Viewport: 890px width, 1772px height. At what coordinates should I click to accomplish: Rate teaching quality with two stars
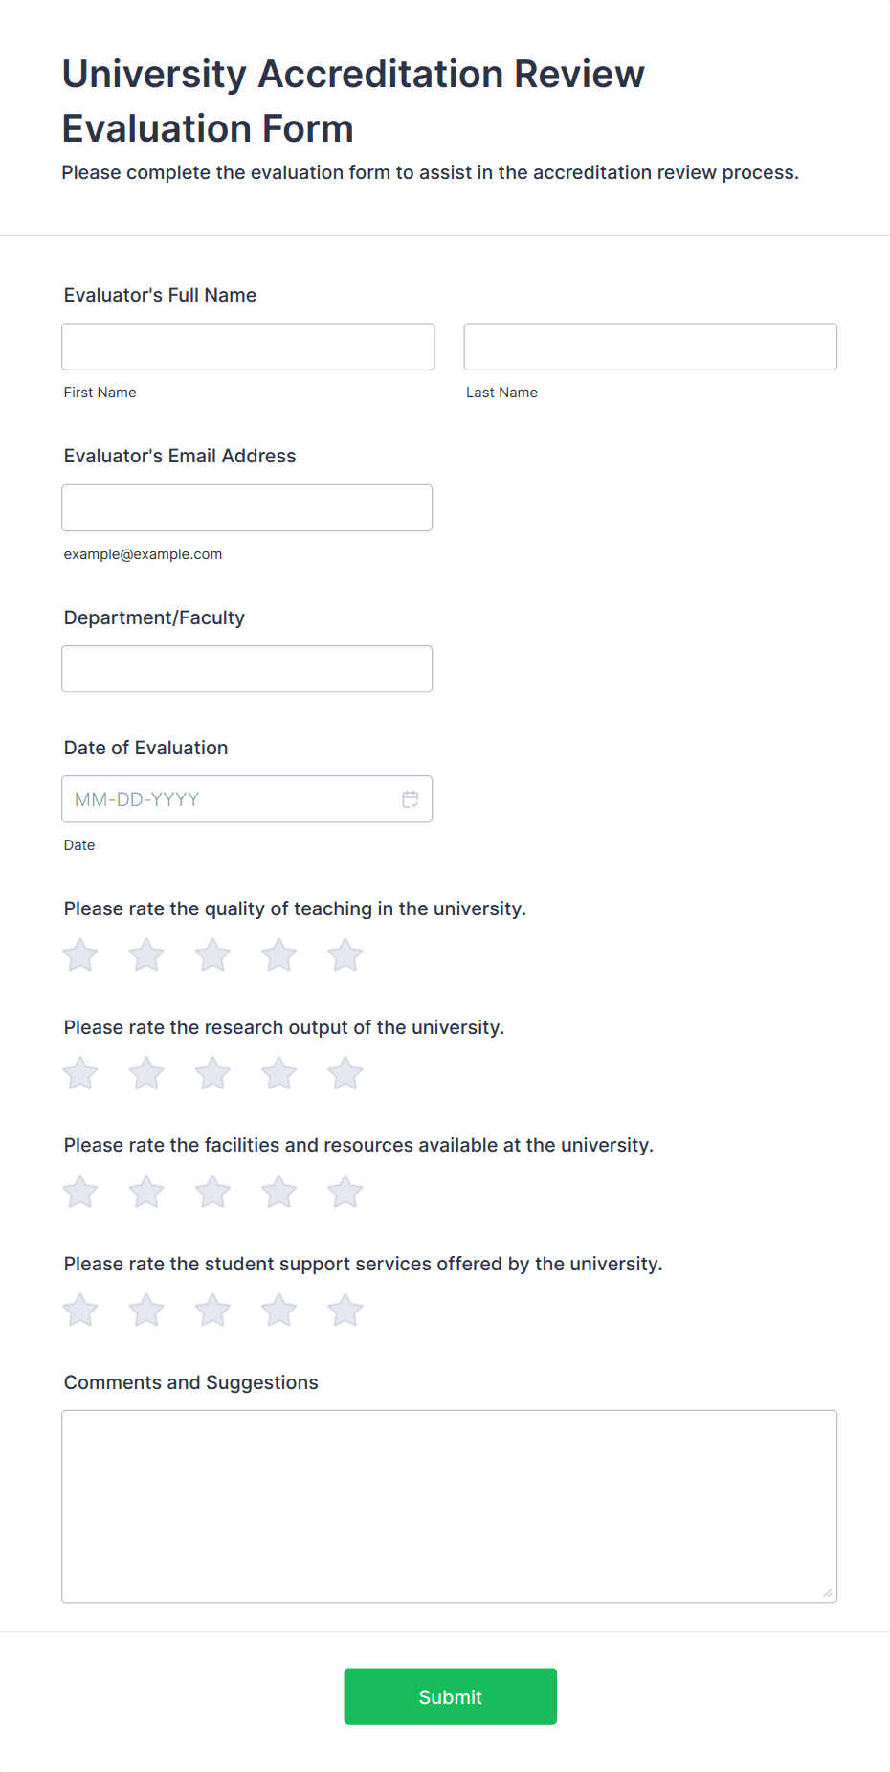pyautogui.click(x=145, y=954)
